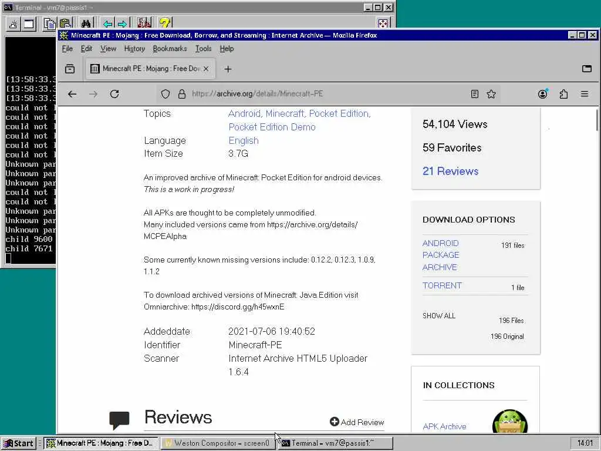Click the APK Archive collection thumbnail
This screenshot has width=601, height=451.
tap(510, 422)
